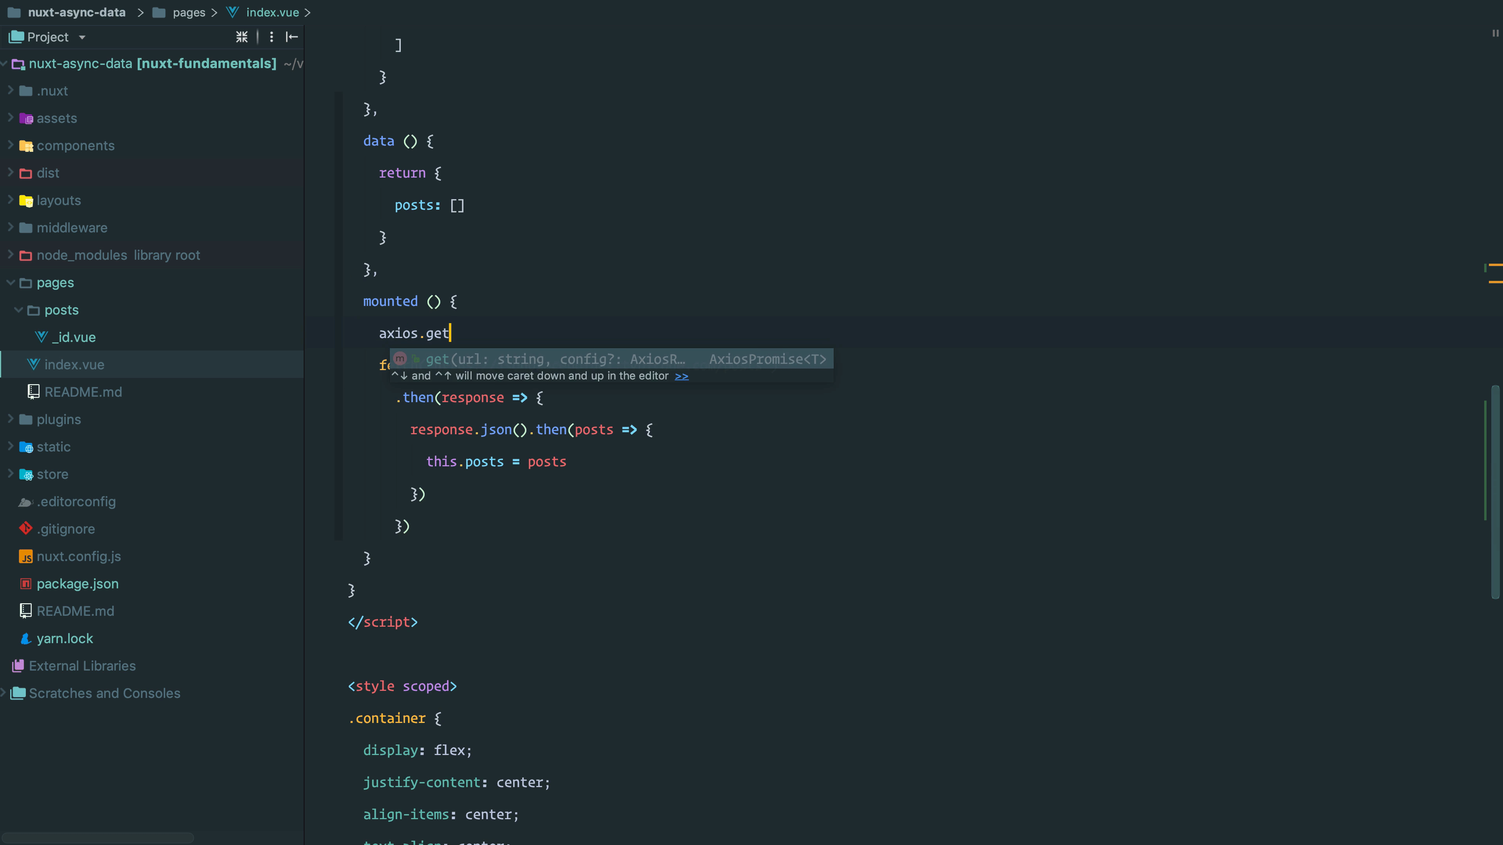The image size is (1503, 845).
Task: Expand the .nuxt folder
Action: 11,90
